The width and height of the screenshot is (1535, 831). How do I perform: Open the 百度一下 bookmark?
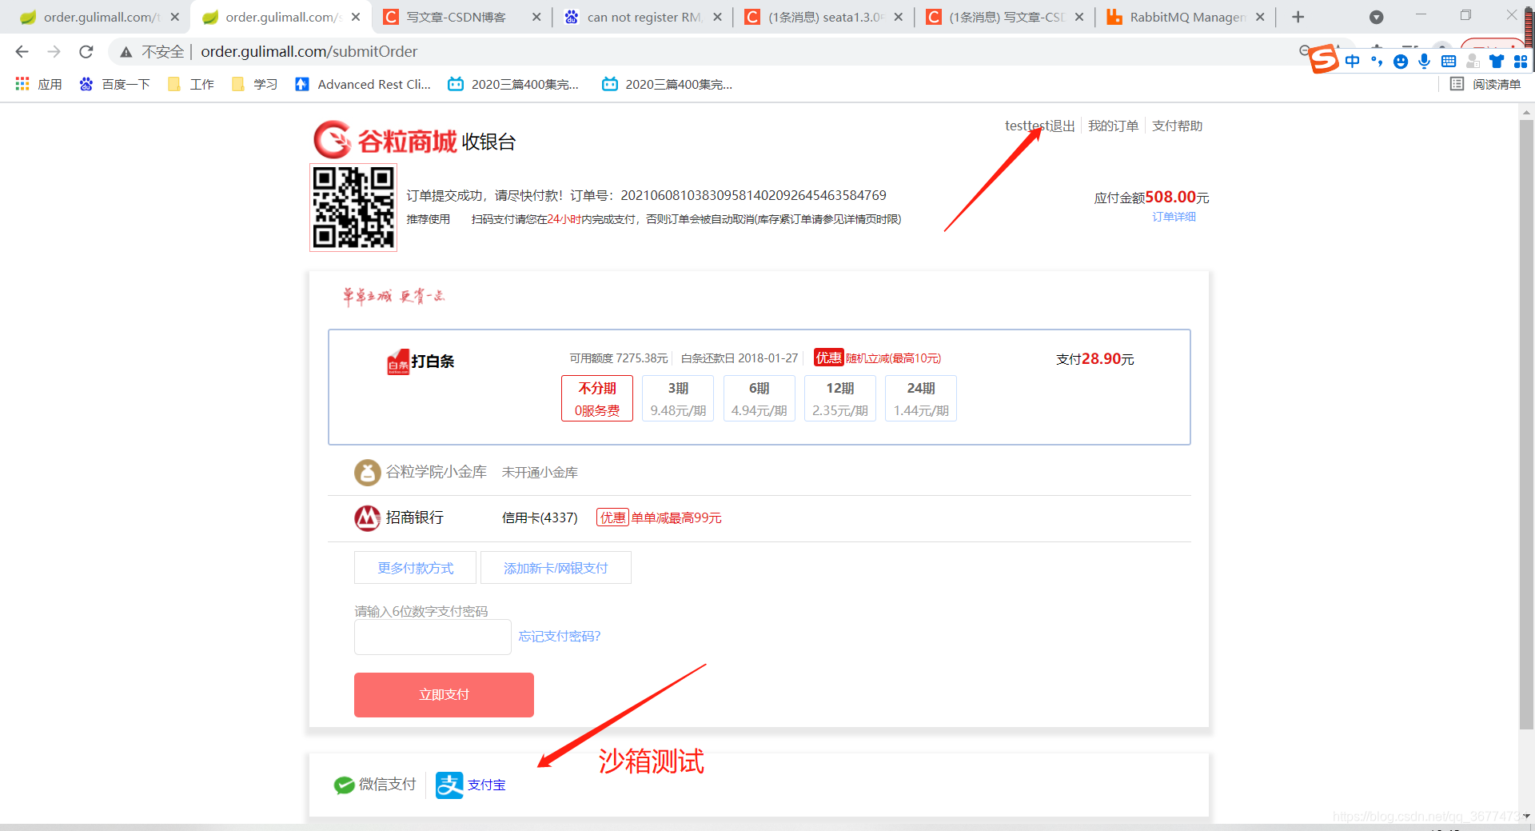(115, 84)
